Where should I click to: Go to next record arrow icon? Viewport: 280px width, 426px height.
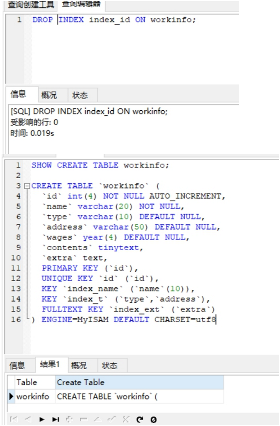pos(42,419)
